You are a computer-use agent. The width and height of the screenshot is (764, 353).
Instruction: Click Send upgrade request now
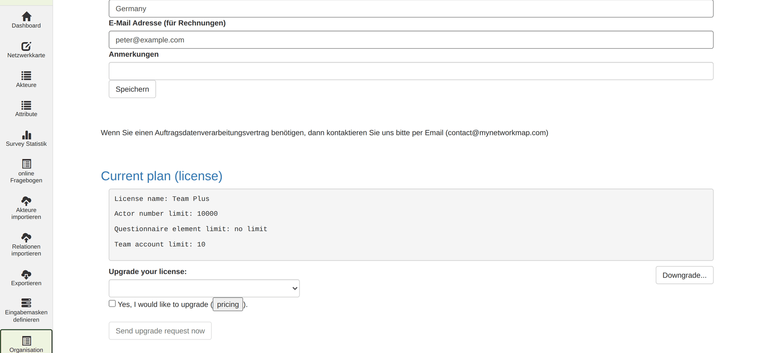(x=160, y=331)
